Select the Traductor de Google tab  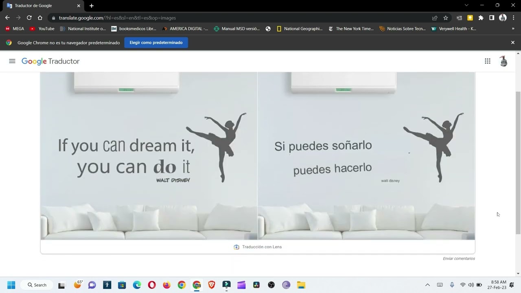pyautogui.click(x=44, y=6)
